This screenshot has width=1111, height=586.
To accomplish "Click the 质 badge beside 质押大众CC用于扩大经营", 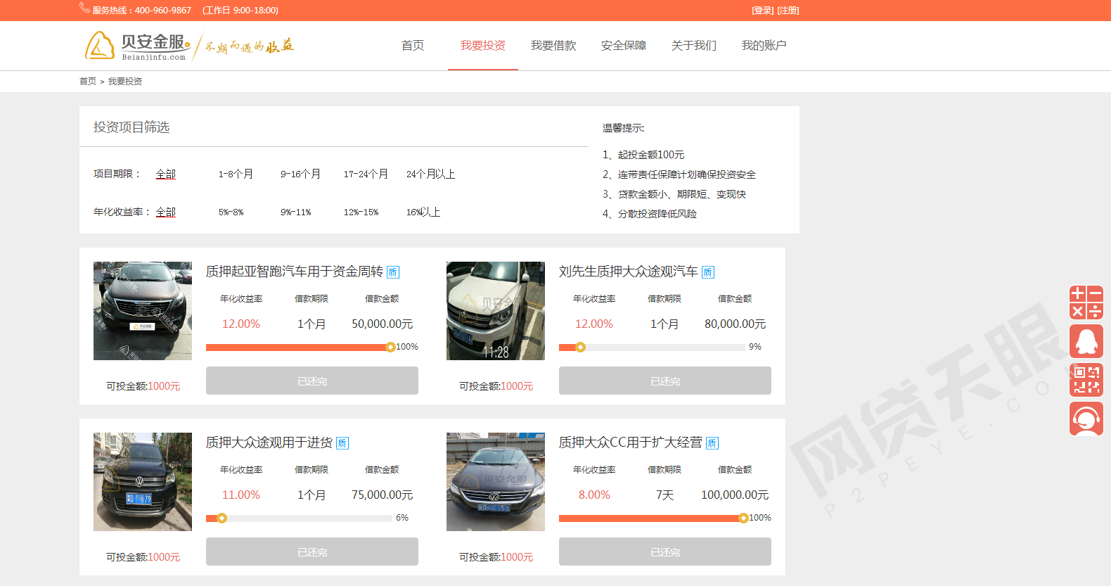I will click(712, 443).
